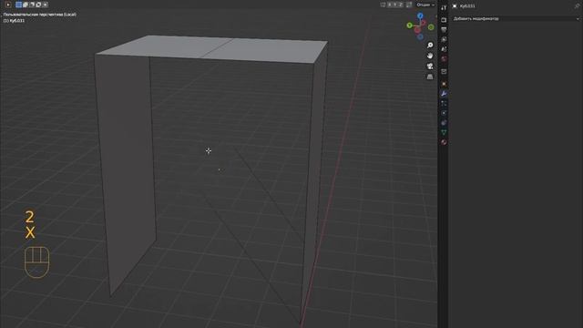The height and width of the screenshot is (328, 583).
Task: Open the Physics properties tab
Action: coord(444,113)
